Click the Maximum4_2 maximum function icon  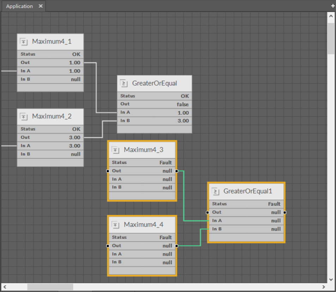(24, 116)
